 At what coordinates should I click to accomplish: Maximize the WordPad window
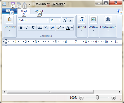coord(106,3)
